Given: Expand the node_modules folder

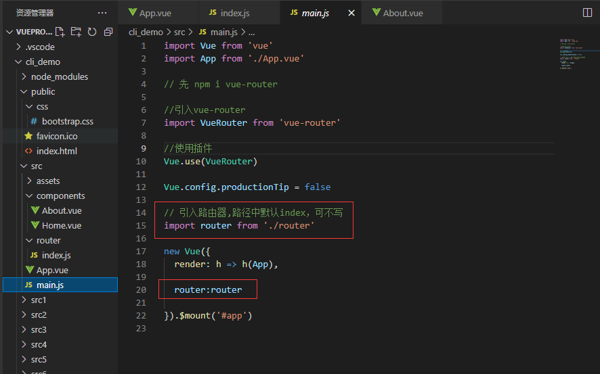Looking at the screenshot, I should (24, 76).
